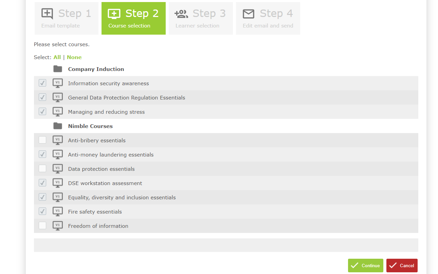Click the course icon for Freedom of information
Viewport: 438px width, 274px height.
tap(58, 226)
